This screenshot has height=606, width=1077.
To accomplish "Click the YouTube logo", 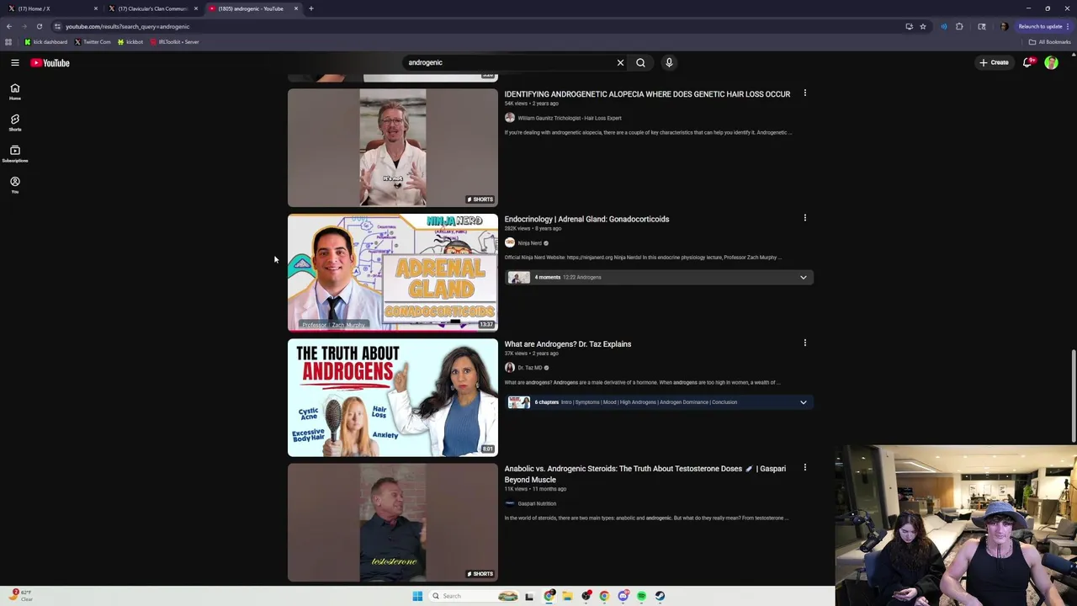I will [50, 62].
